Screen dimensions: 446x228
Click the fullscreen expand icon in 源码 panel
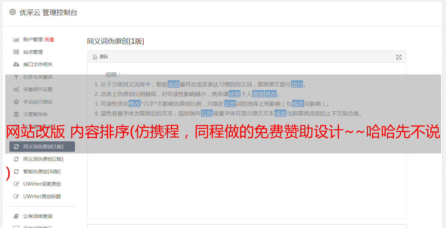click(x=399, y=57)
